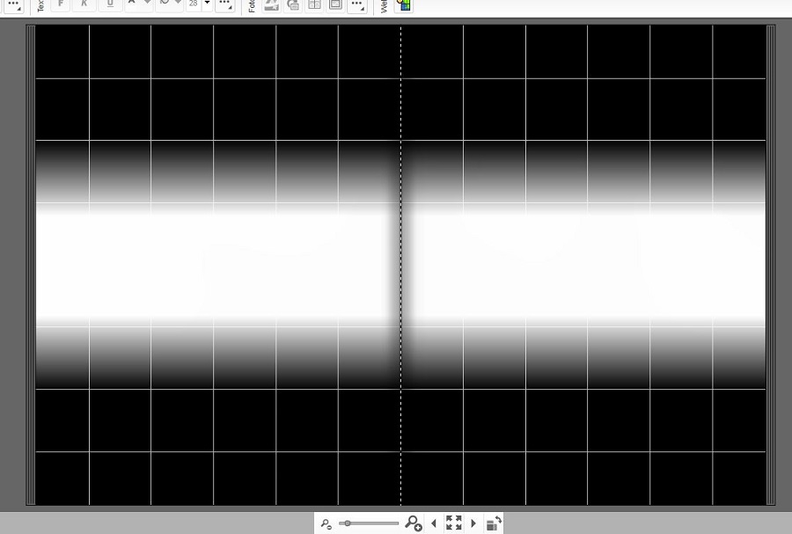Click the second Foto toolbar icon, the arrow one
The width and height of the screenshot is (792, 534).
click(293, 5)
